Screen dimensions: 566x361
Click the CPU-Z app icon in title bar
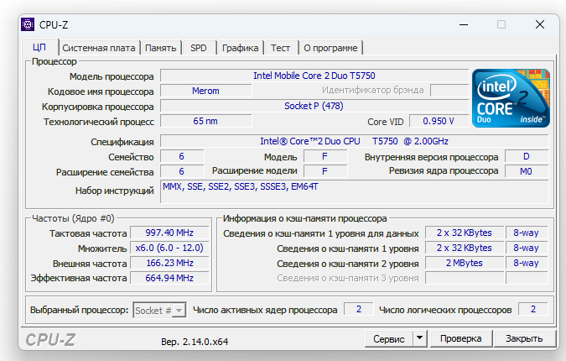point(28,24)
